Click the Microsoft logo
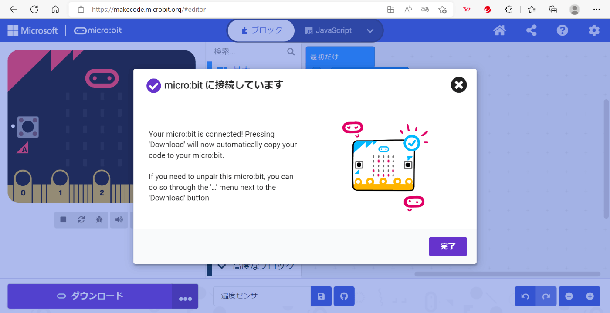610x313 pixels. point(33,30)
